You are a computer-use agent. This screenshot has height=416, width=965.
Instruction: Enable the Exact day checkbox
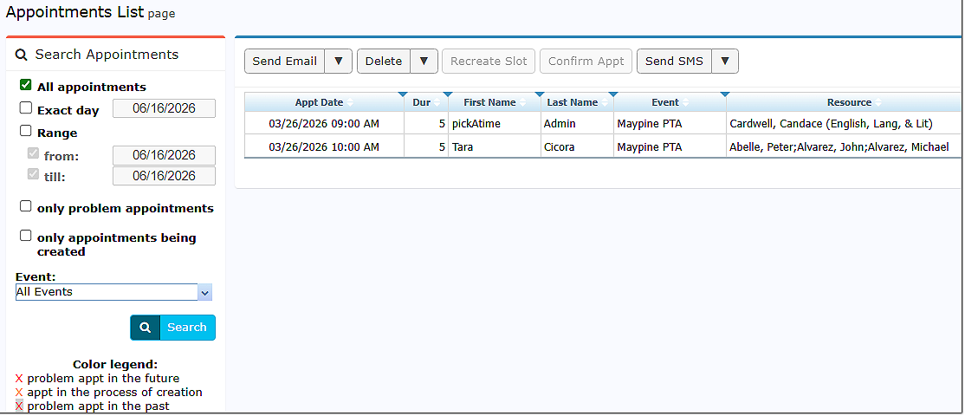tap(26, 107)
